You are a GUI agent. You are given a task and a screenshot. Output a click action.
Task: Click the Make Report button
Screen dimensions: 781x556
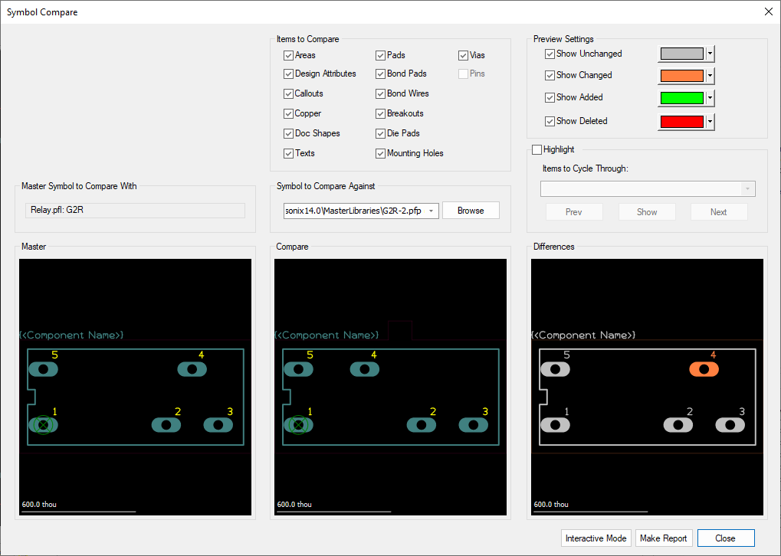coord(664,538)
